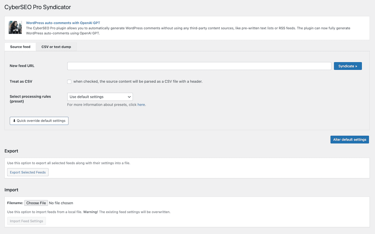Click the Alter default settings button

point(350,140)
